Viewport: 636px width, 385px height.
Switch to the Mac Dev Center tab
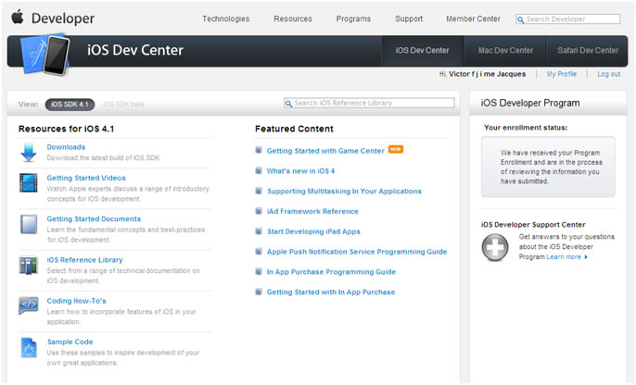(505, 50)
